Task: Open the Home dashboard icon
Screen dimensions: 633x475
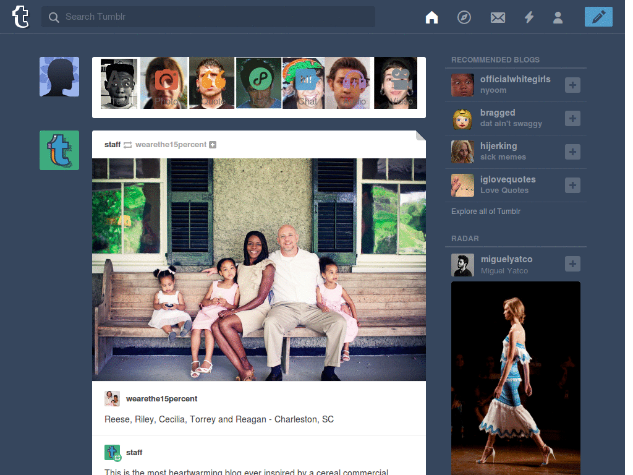Action: (431, 17)
